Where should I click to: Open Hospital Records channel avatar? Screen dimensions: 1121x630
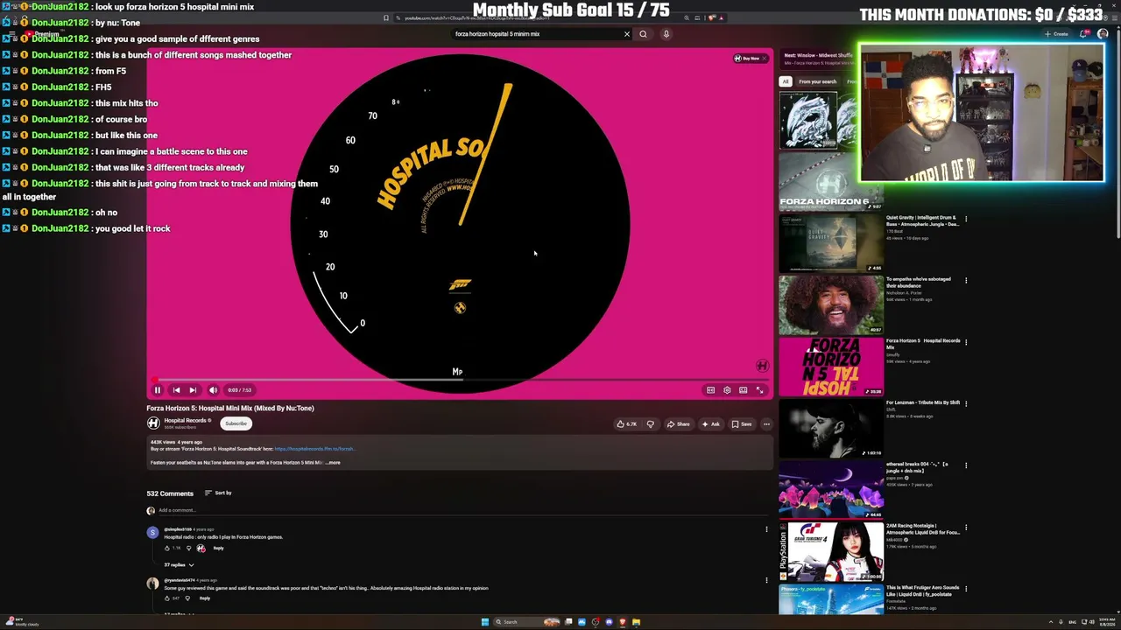tap(153, 423)
